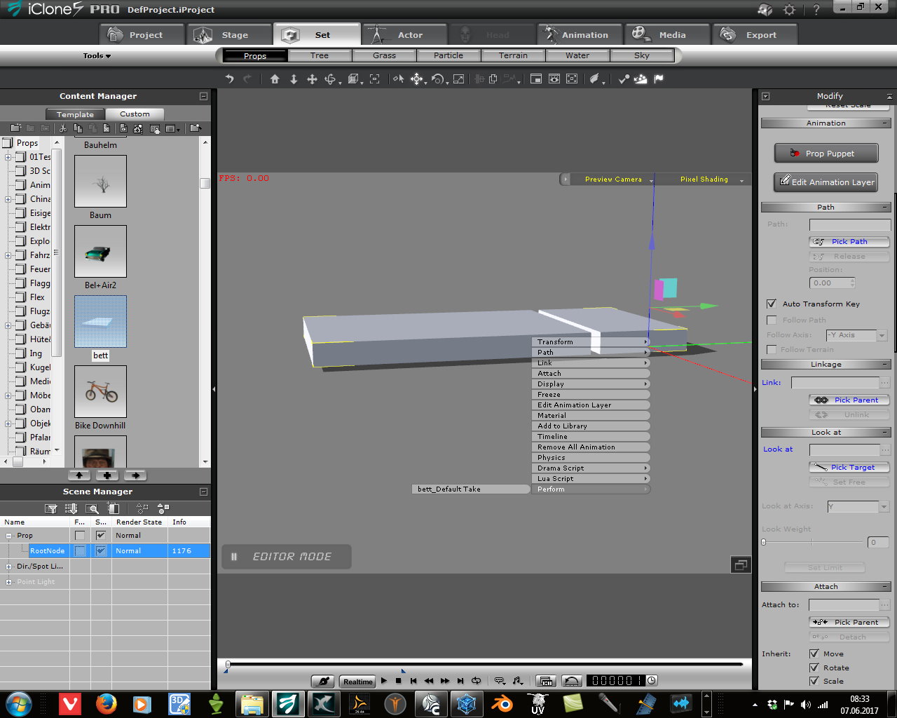The image size is (897, 718).
Task: Toggle Prop row show checkbox in Scene Manager
Action: (101, 535)
